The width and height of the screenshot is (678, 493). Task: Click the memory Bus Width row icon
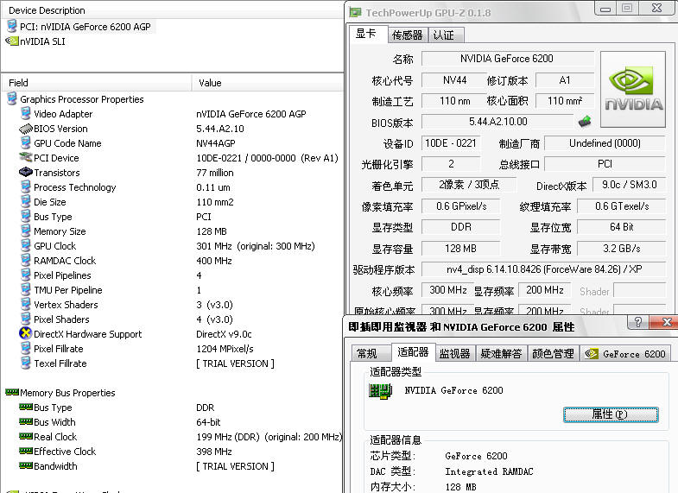[26, 421]
